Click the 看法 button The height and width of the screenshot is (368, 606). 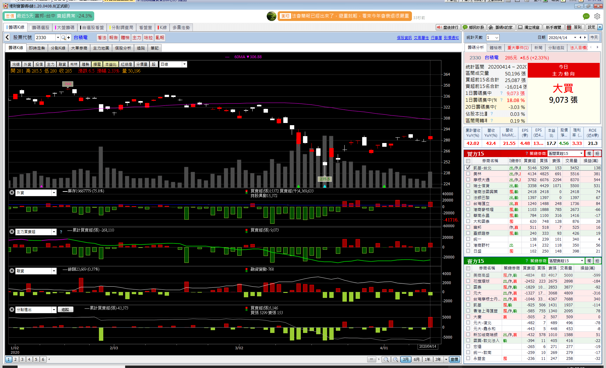click(102, 38)
